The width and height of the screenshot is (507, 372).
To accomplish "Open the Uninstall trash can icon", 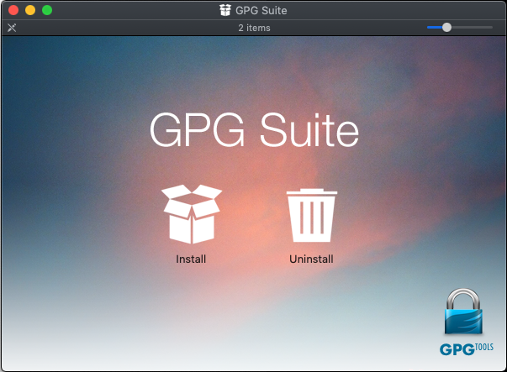I will [x=312, y=215].
